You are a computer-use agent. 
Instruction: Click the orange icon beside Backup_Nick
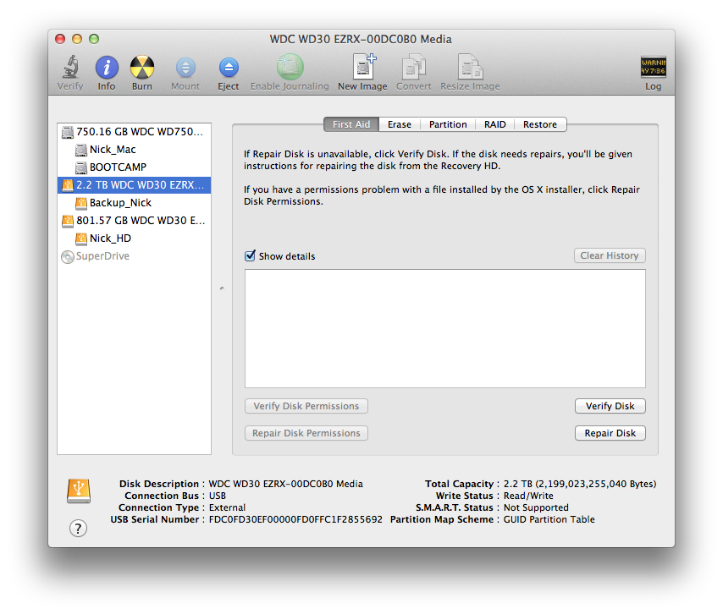coord(81,203)
